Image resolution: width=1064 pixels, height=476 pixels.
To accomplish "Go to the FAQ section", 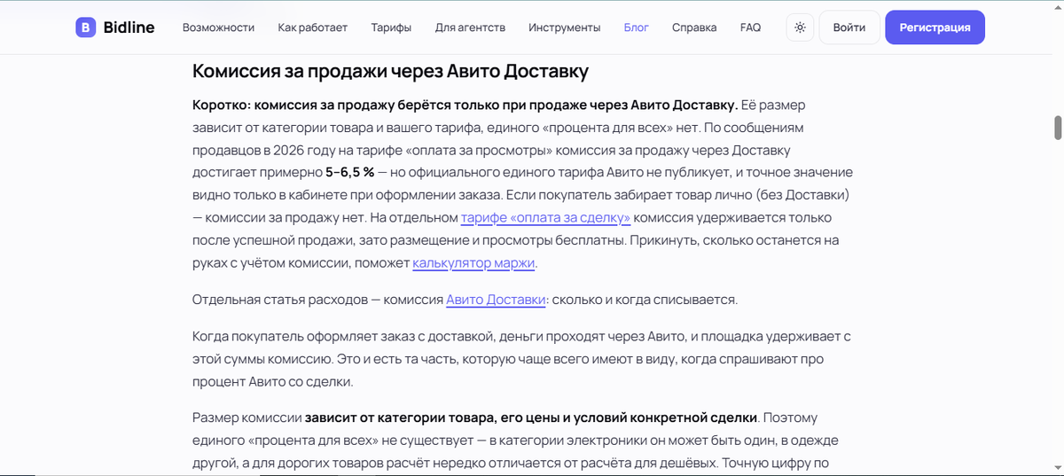I will point(750,27).
